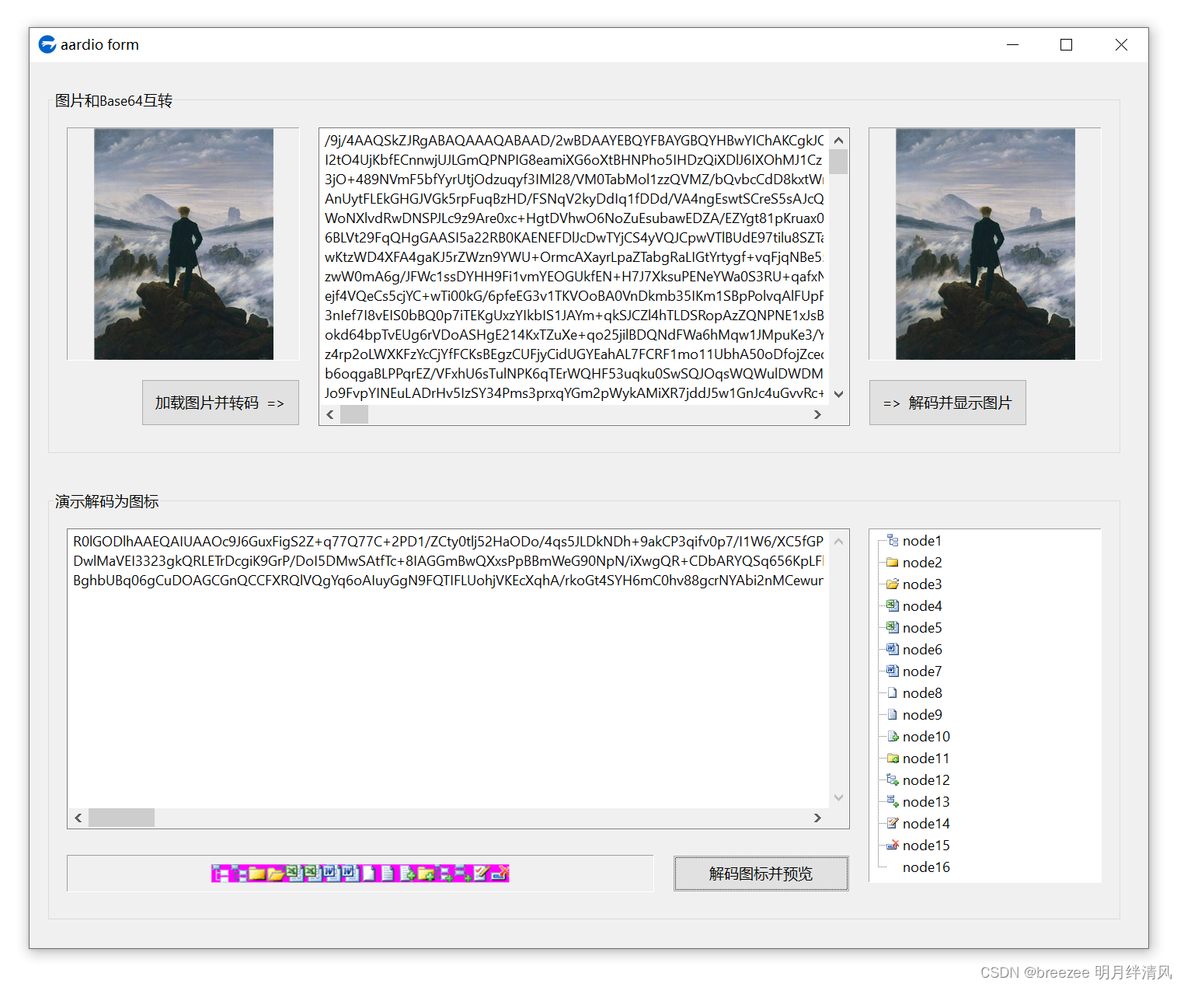The height and width of the screenshot is (987, 1184).
Task: Click the Base64 line starting with /9j/4AAQSkZJRg
Action: coord(574,141)
